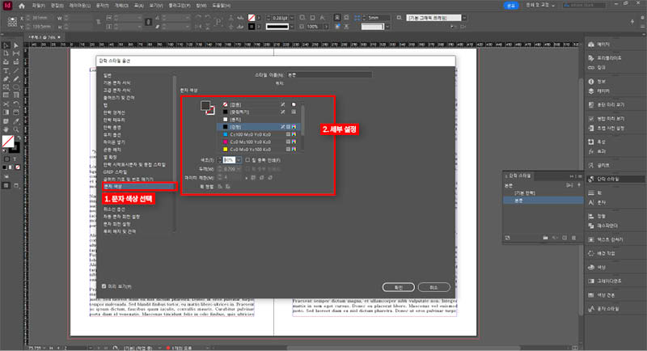Click the Home icon in top bar
The height and width of the screenshot is (351, 647).
(x=22, y=6)
